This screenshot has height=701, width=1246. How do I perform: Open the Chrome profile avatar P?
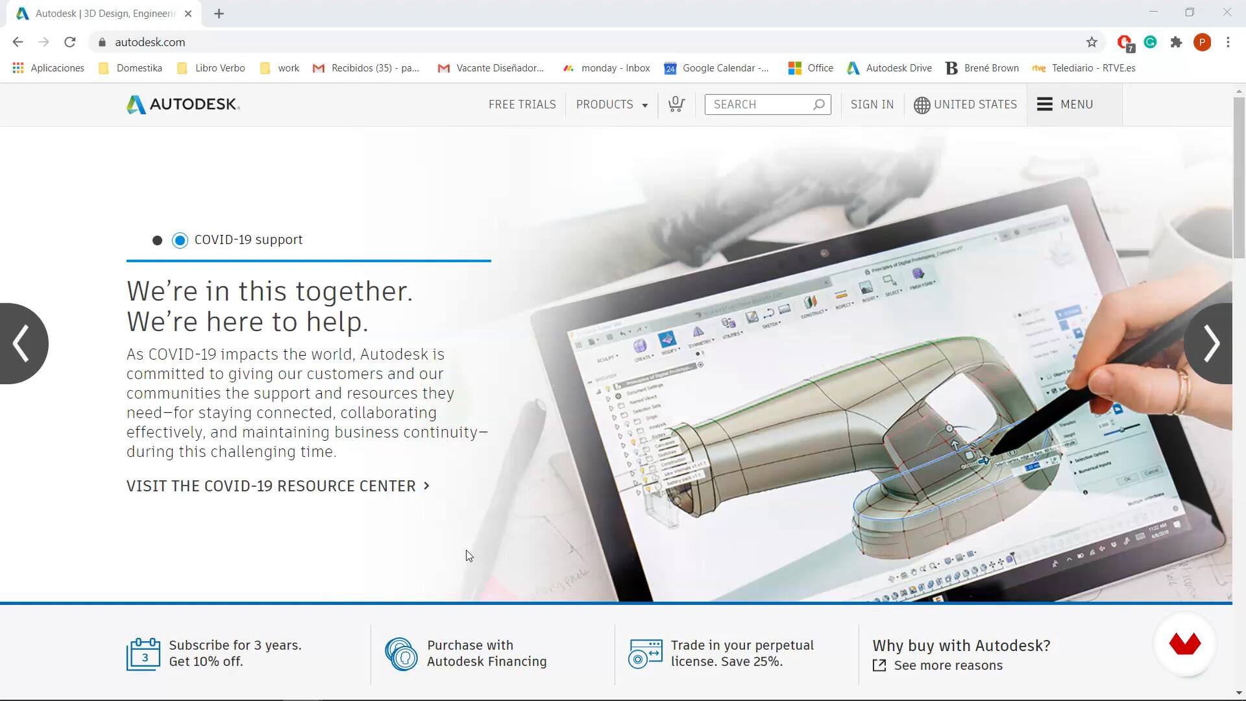click(1202, 42)
